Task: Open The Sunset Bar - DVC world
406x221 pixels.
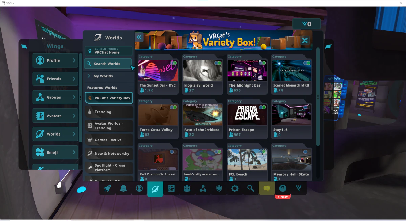Action: coord(158,74)
